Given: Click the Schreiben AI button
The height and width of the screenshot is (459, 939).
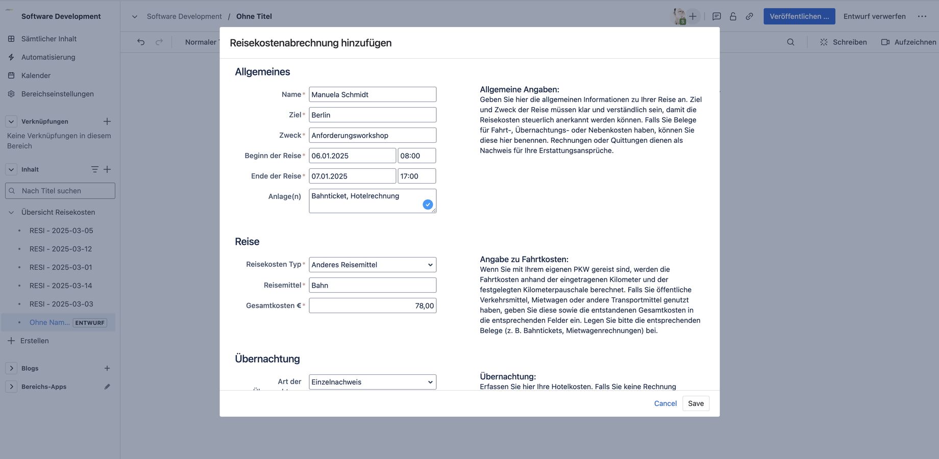Looking at the screenshot, I should (843, 42).
